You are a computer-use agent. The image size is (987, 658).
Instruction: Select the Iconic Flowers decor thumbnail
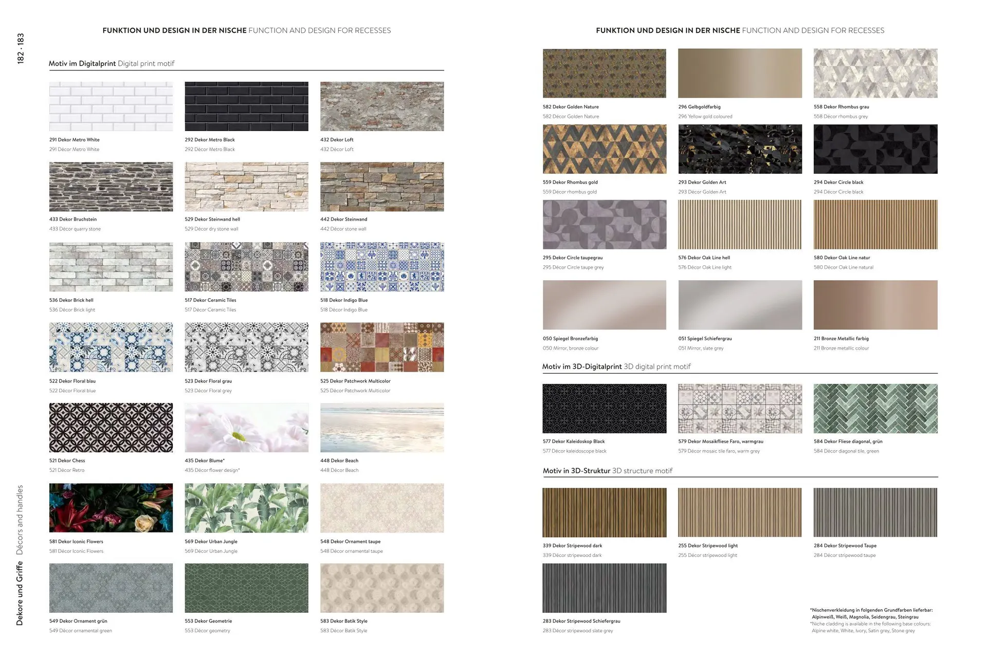pyautogui.click(x=111, y=508)
